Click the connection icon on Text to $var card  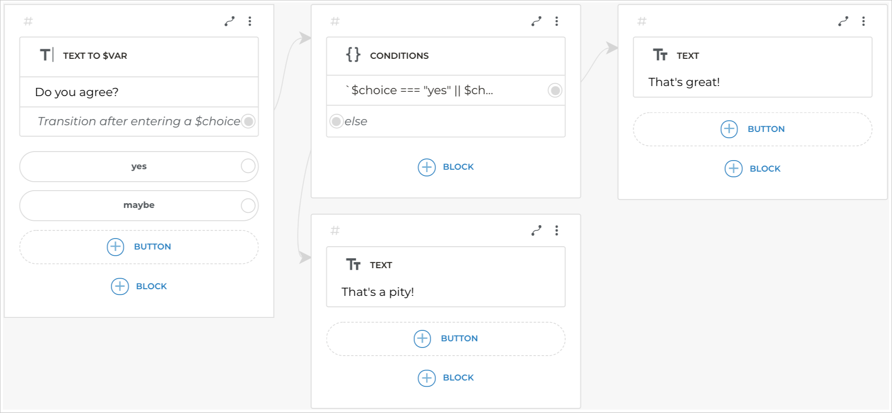[x=230, y=21]
